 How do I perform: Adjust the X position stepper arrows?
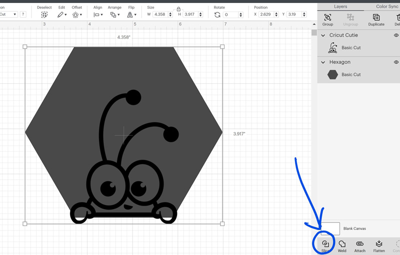tap(276, 14)
